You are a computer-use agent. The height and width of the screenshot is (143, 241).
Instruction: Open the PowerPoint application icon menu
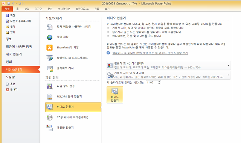(x=3, y=3)
